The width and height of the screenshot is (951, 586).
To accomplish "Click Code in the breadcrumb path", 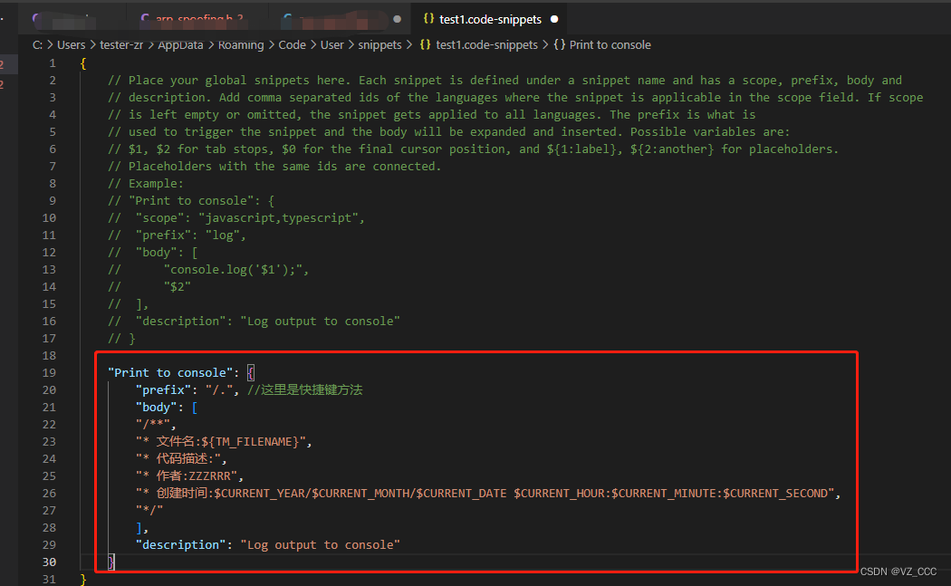I will pyautogui.click(x=292, y=44).
